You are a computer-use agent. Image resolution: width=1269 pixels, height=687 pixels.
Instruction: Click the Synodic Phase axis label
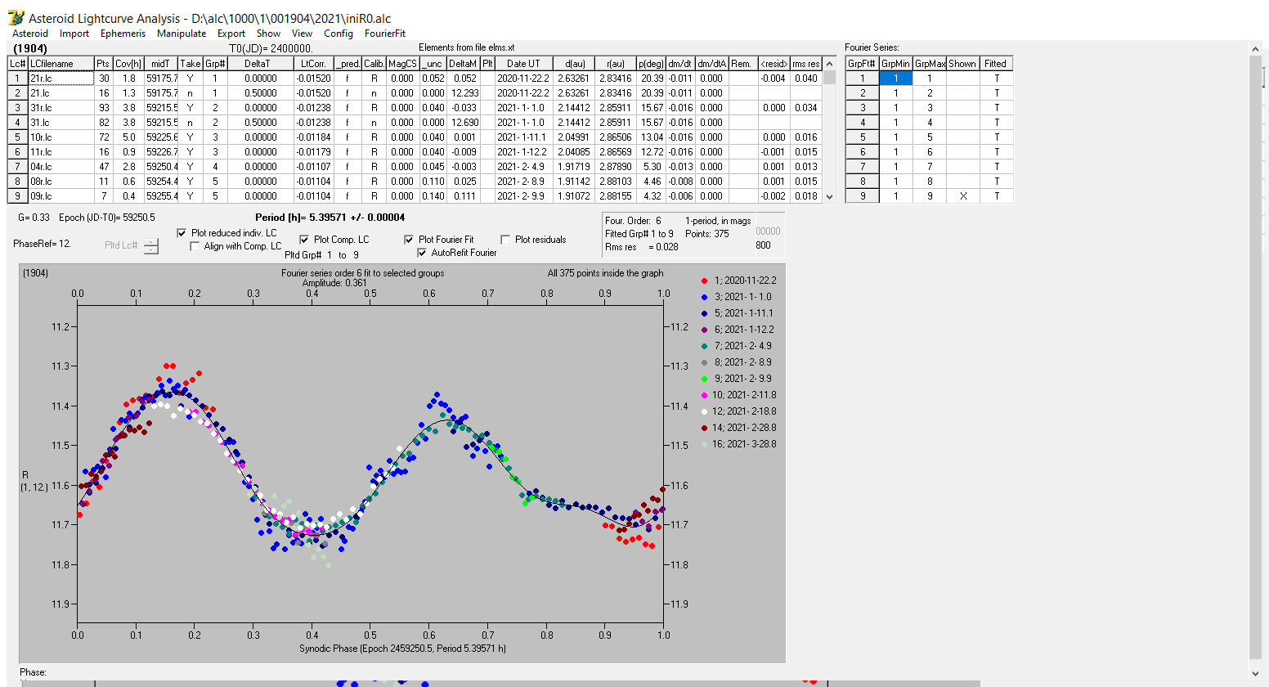[402, 649]
